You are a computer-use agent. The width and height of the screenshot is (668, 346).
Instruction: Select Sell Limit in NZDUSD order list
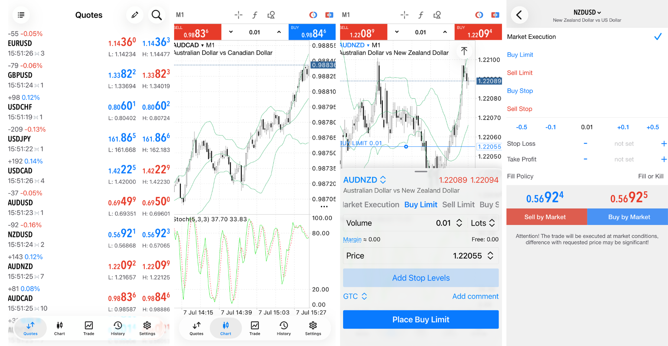pyautogui.click(x=519, y=73)
